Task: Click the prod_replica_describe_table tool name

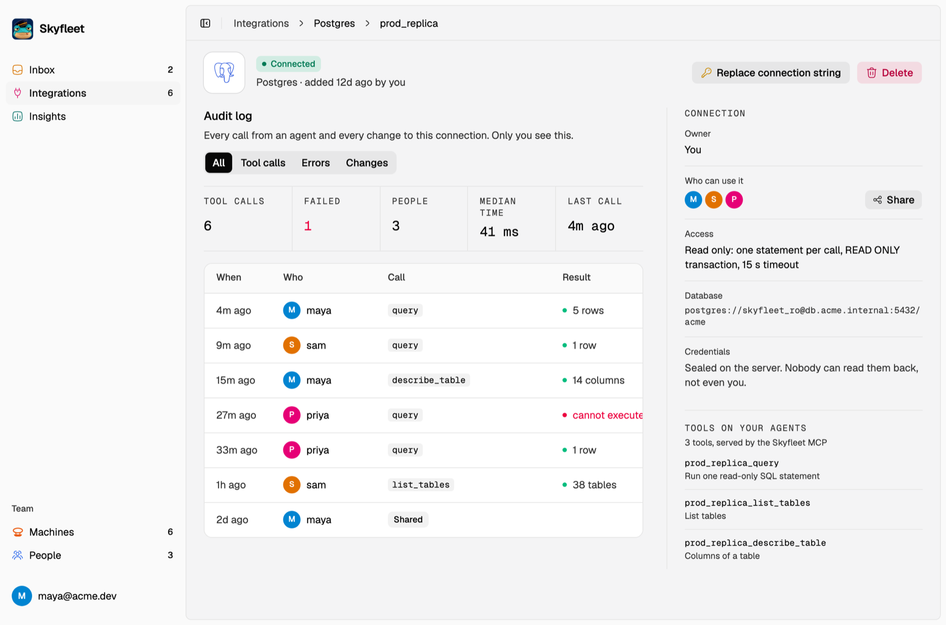Action: point(755,543)
